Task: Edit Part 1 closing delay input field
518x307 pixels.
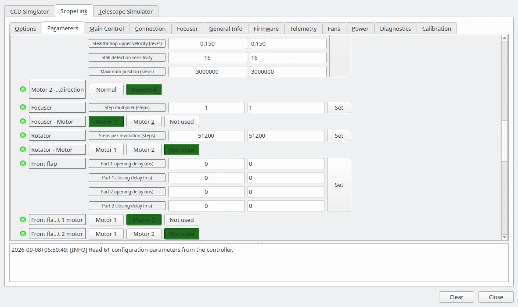Action: click(x=286, y=178)
